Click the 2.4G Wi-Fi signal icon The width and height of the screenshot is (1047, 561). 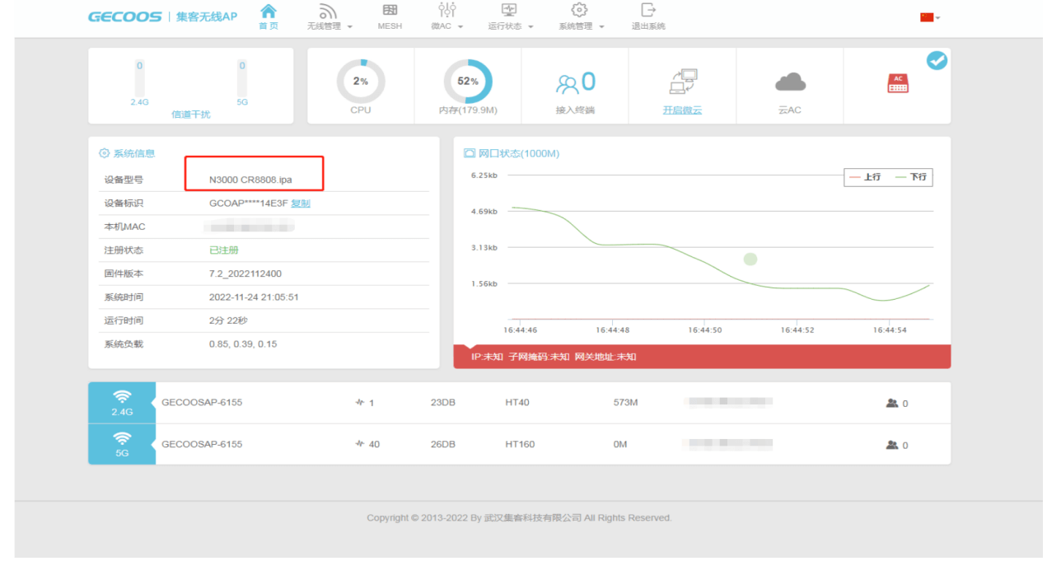[x=121, y=400]
